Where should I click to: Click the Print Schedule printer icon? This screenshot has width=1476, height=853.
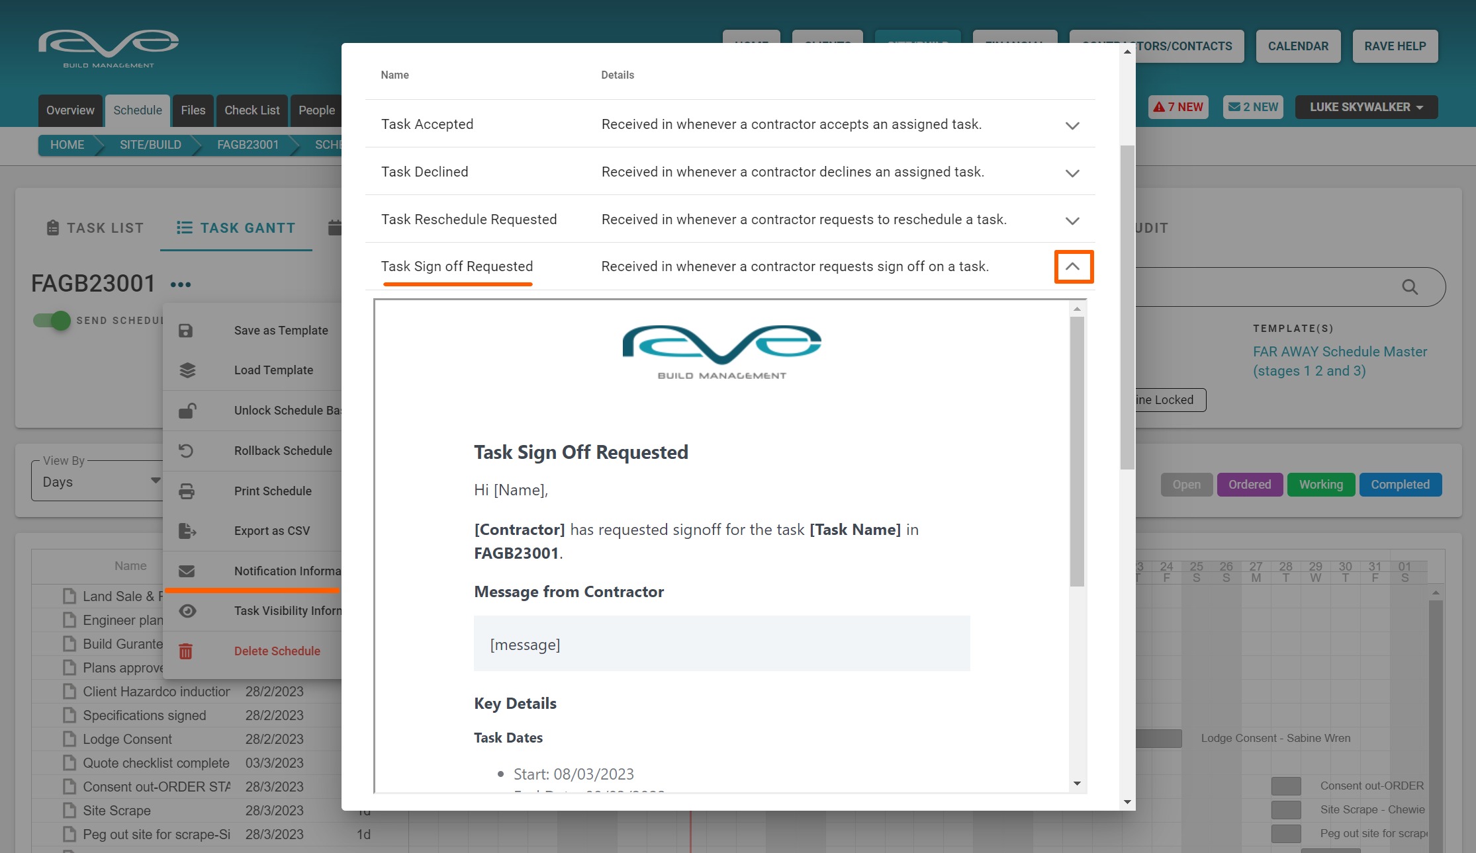coord(187,491)
